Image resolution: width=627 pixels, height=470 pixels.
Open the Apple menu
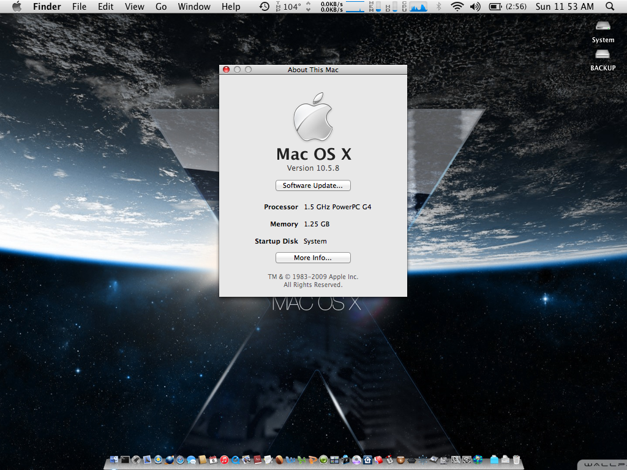(x=17, y=6)
